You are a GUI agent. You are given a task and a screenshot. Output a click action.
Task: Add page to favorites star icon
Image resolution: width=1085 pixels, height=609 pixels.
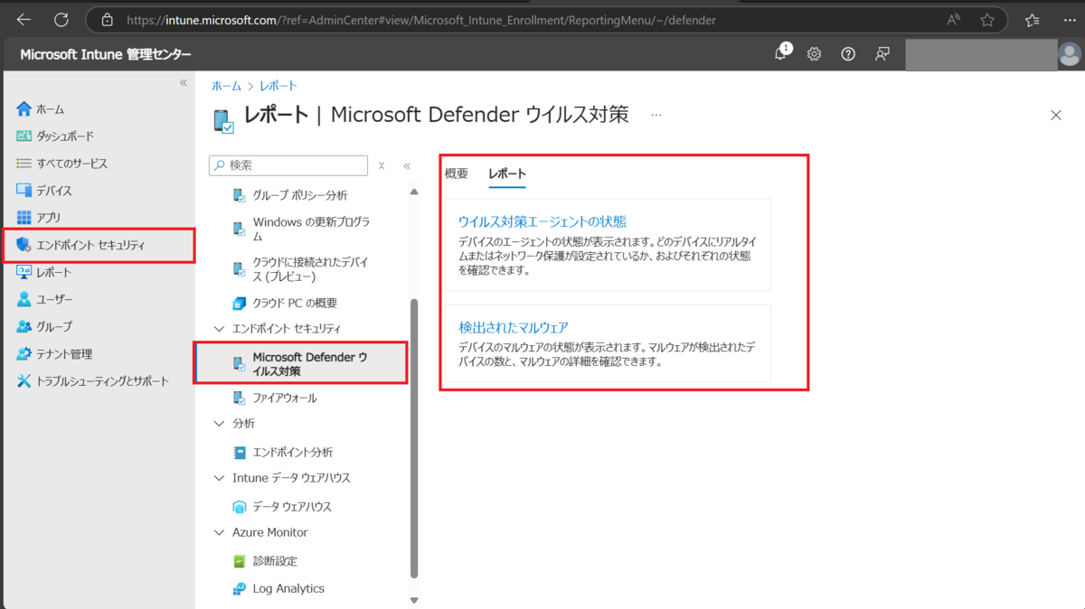(987, 19)
